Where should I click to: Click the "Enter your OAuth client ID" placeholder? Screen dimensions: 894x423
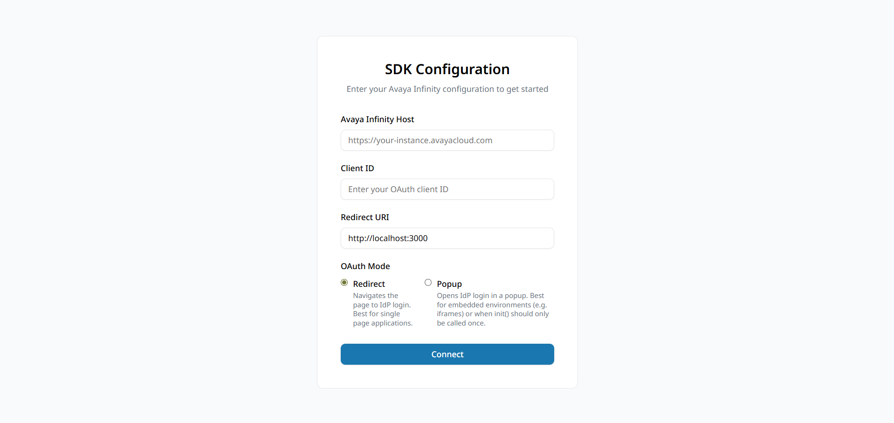point(398,189)
